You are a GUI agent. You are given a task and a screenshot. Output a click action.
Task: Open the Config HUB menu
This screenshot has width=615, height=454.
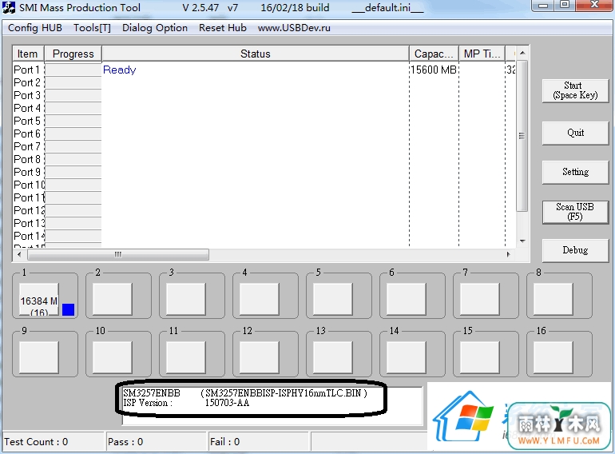(x=35, y=28)
